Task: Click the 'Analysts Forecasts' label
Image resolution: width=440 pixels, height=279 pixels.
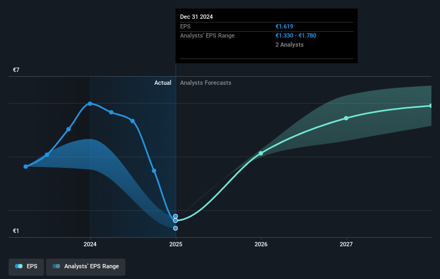Action: (x=206, y=83)
